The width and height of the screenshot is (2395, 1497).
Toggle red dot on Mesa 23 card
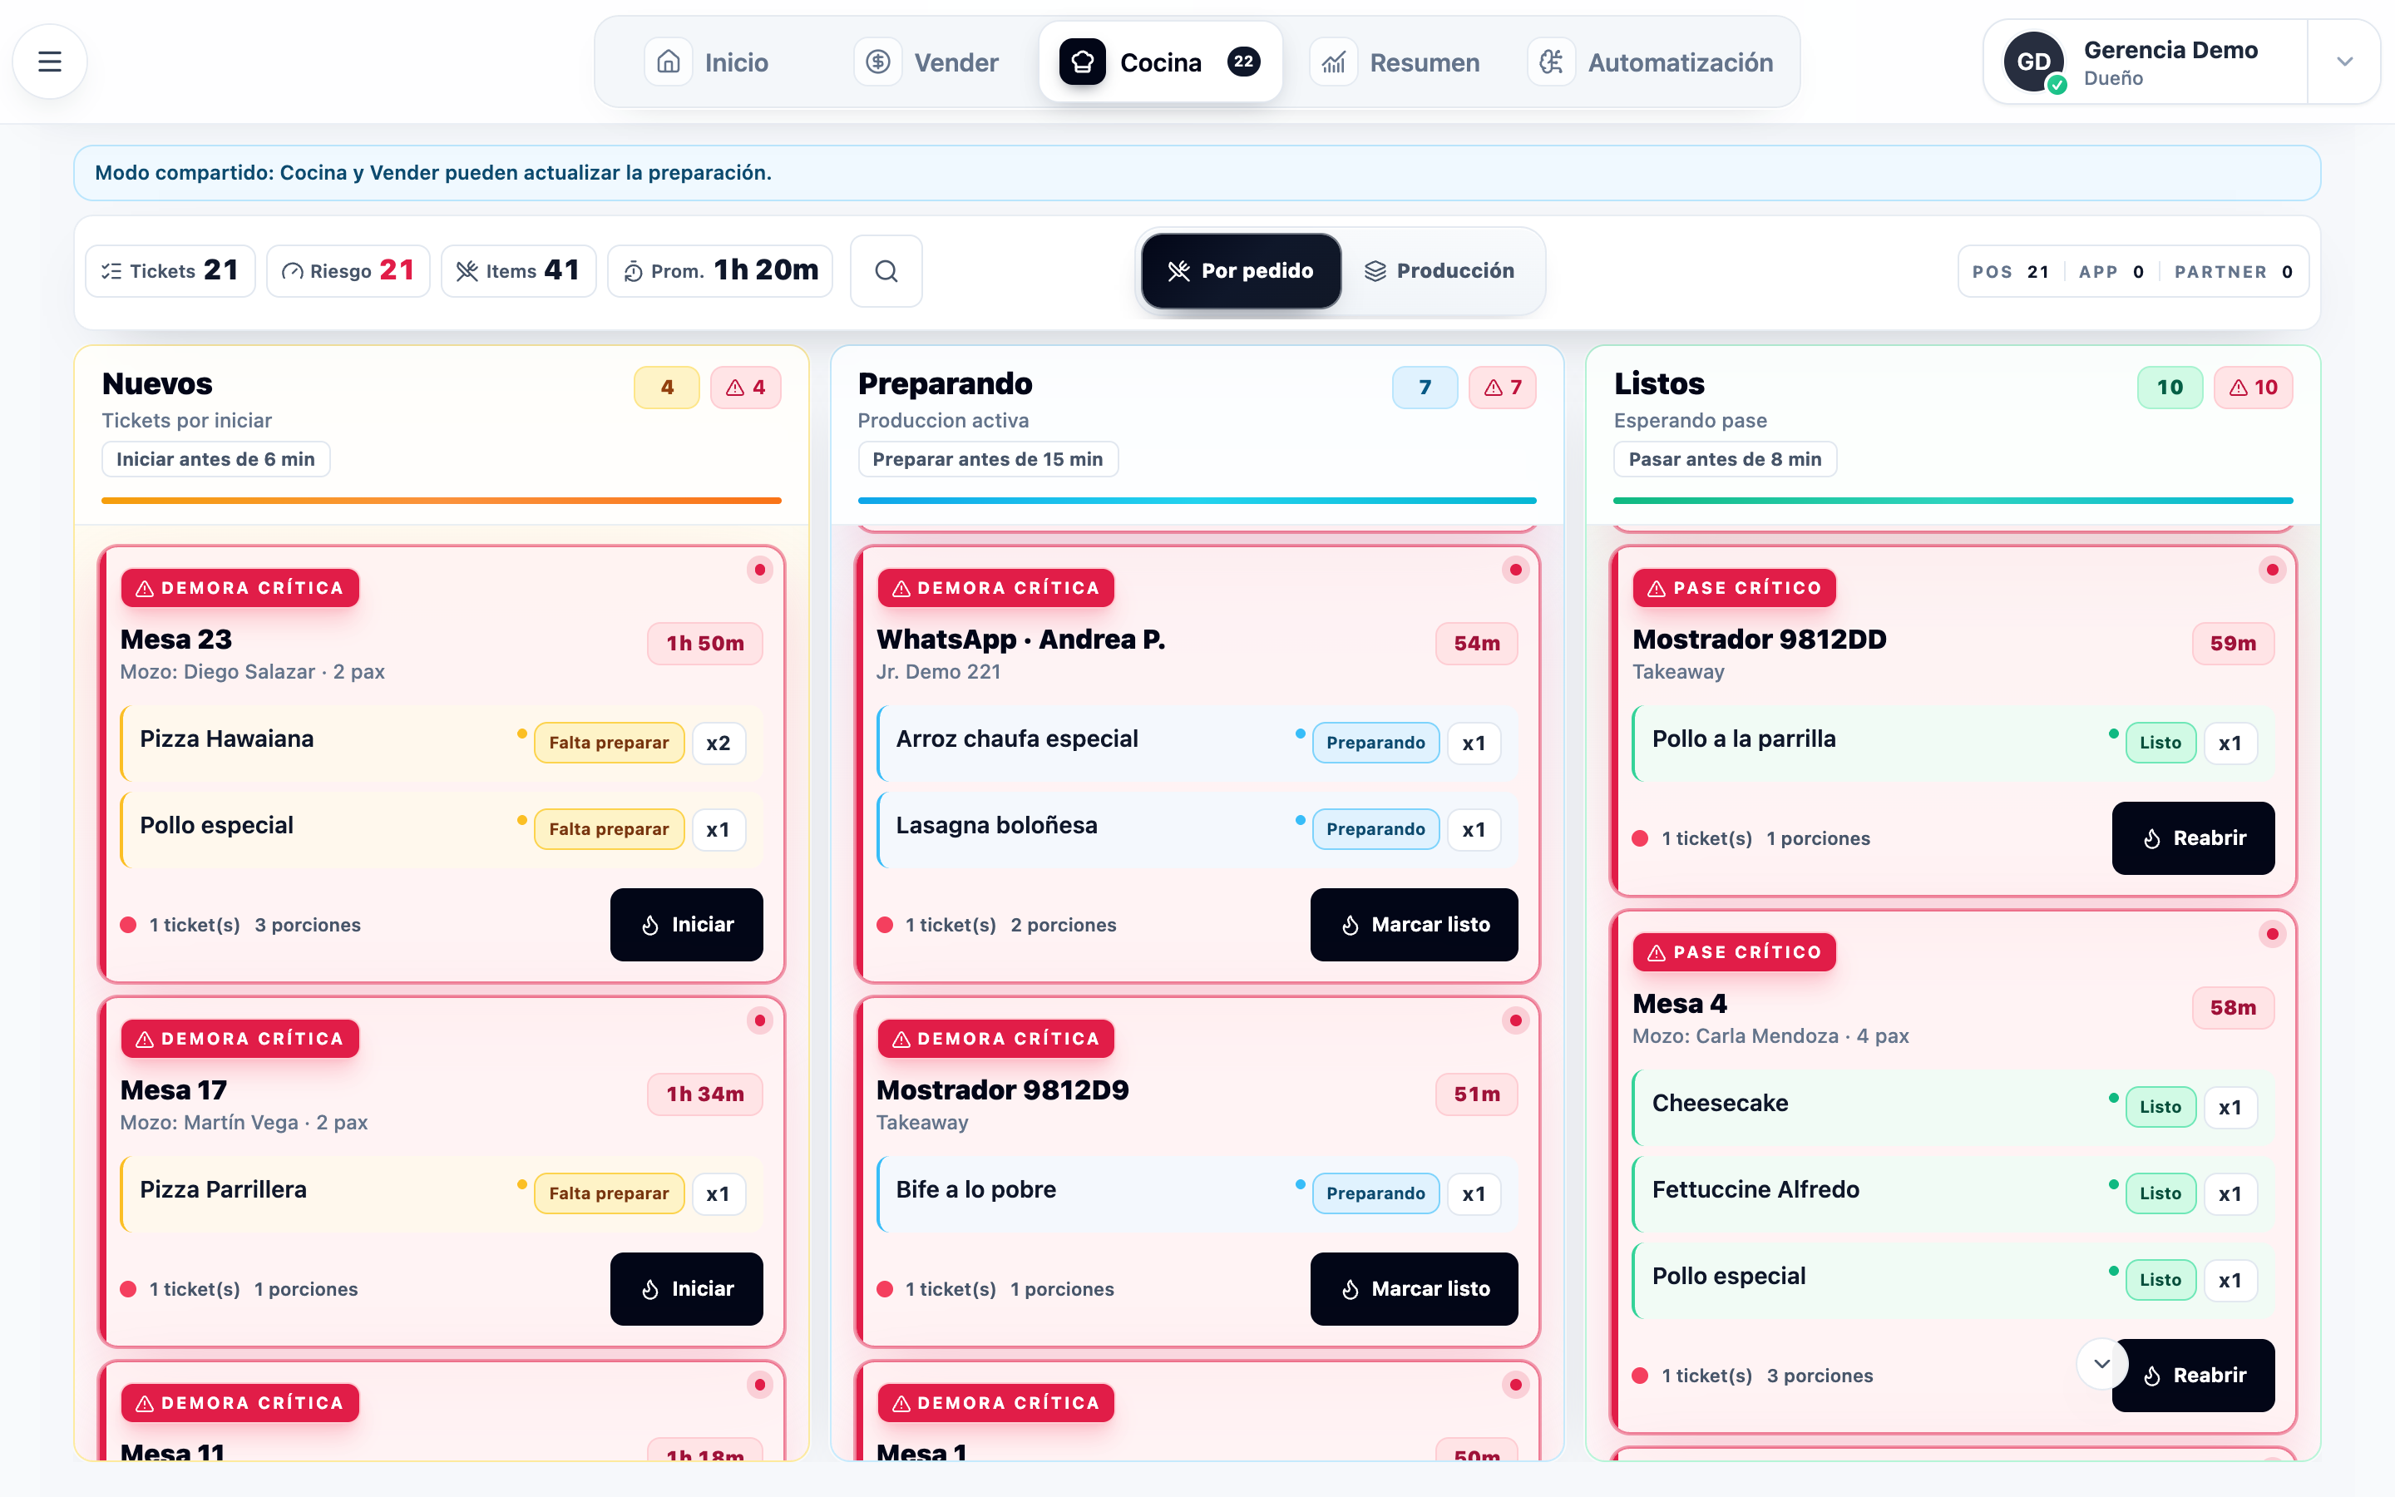point(759,570)
